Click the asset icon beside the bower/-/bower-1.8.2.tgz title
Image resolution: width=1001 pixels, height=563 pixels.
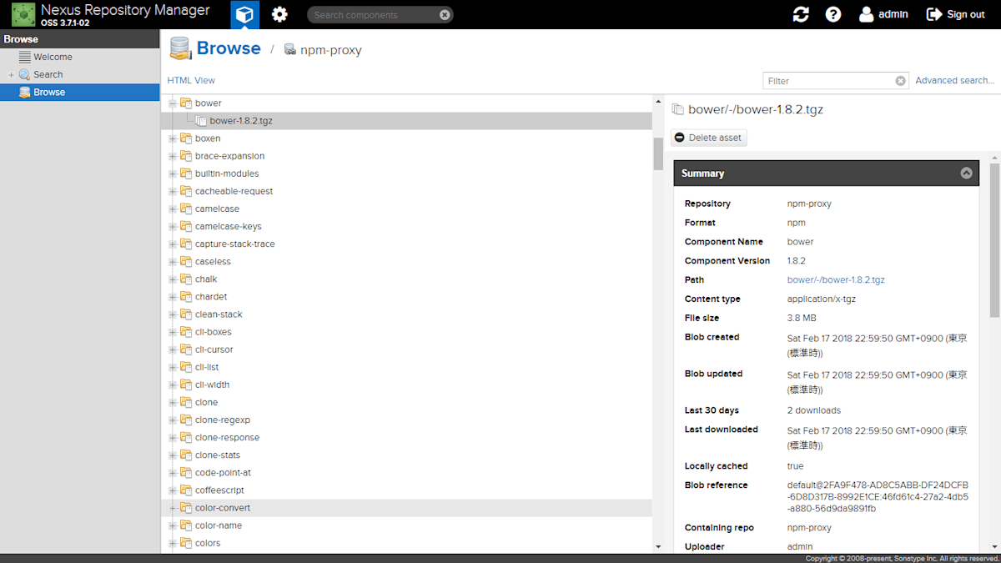click(678, 109)
